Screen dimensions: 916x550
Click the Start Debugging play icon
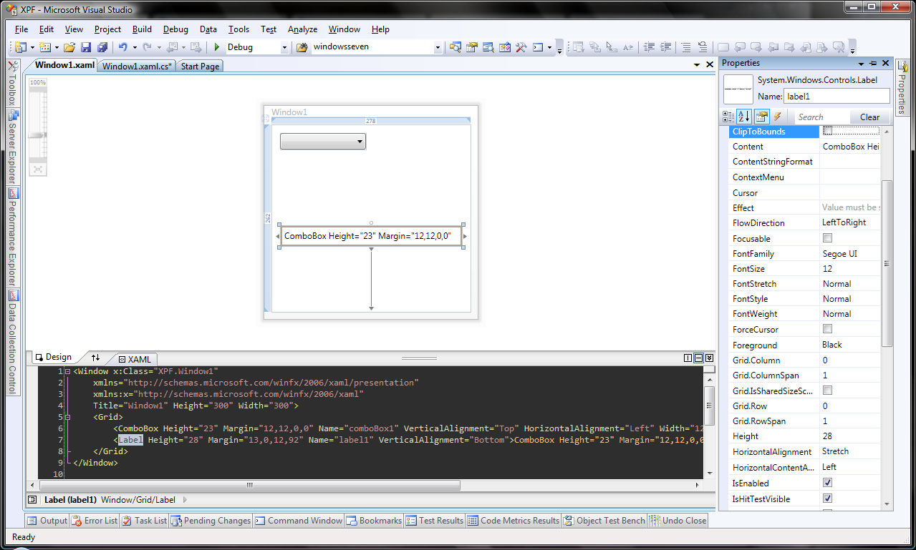click(x=216, y=47)
